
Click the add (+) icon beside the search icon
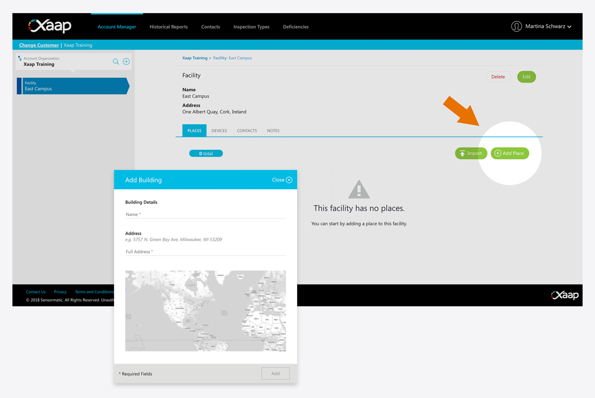click(x=126, y=61)
